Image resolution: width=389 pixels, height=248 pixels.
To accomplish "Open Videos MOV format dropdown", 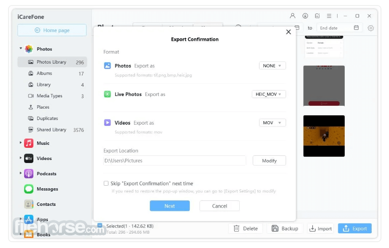I will [272, 123].
